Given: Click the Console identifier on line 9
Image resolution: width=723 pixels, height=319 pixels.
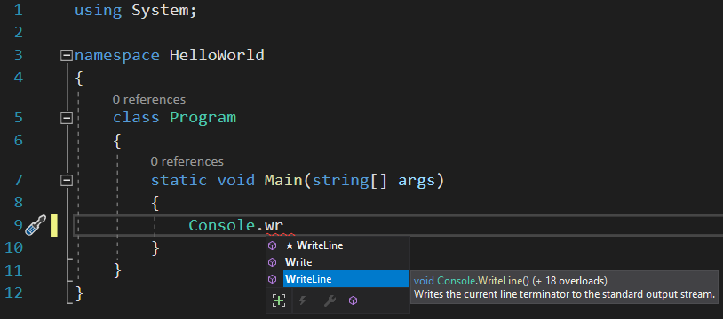Looking at the screenshot, I should (x=221, y=226).
